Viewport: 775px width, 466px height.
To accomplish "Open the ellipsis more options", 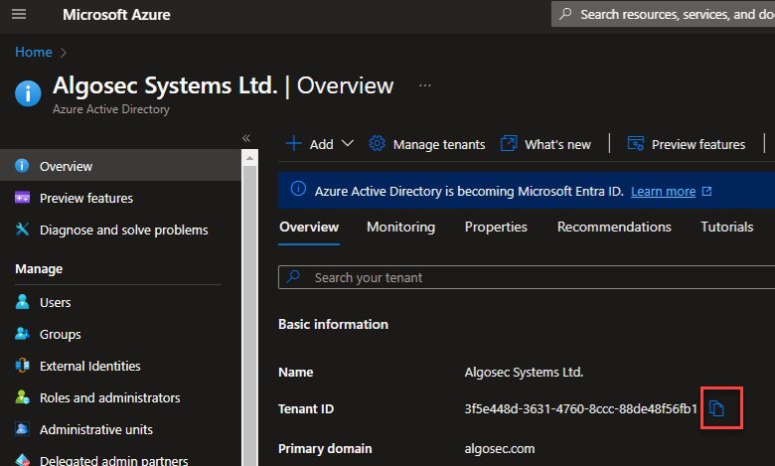I will (x=425, y=85).
